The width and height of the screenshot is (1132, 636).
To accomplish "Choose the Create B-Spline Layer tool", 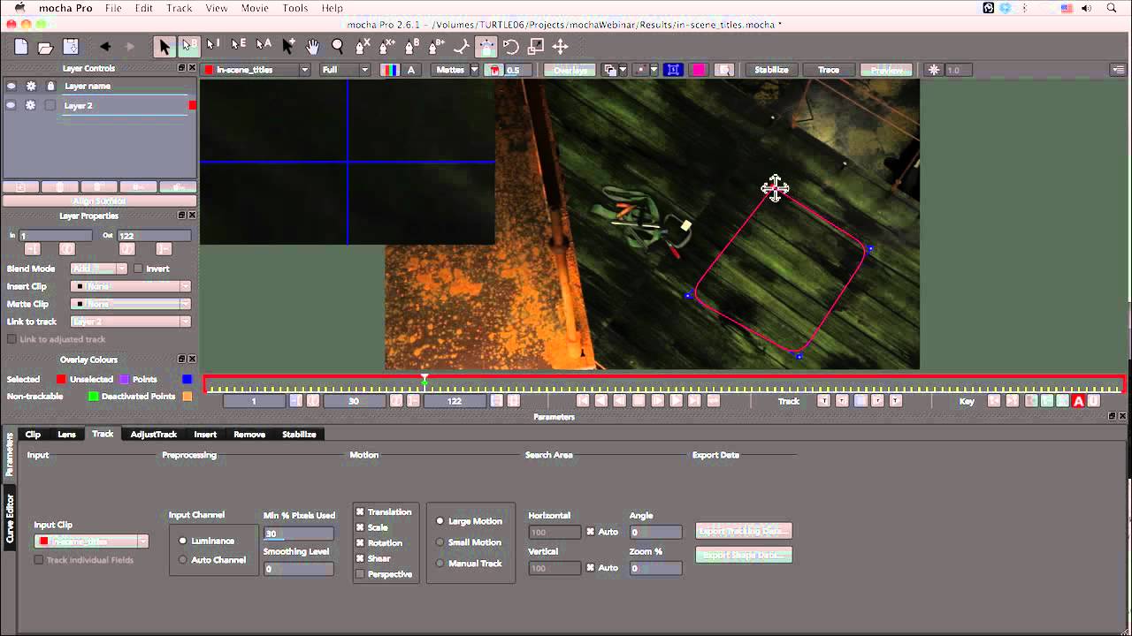I will 409,47.
